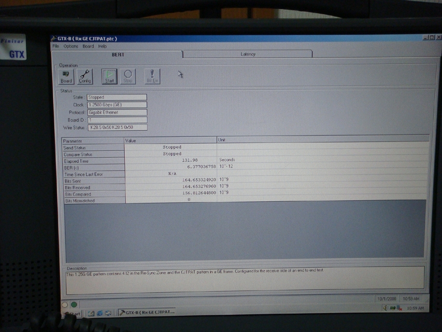Open the Config wrench tool
The image size is (442, 332).
click(x=85, y=76)
